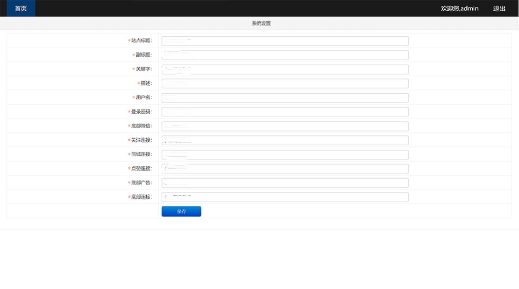Image resolution: width=519 pixels, height=289 pixels.
Task: Click the 登录密码 password field
Action: [285, 112]
